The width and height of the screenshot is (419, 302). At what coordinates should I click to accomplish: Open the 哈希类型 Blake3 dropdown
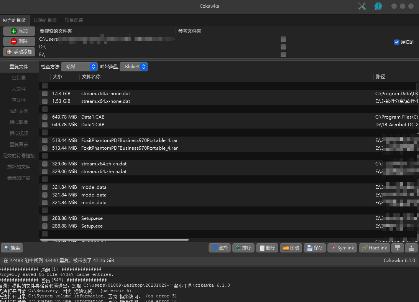(134, 67)
